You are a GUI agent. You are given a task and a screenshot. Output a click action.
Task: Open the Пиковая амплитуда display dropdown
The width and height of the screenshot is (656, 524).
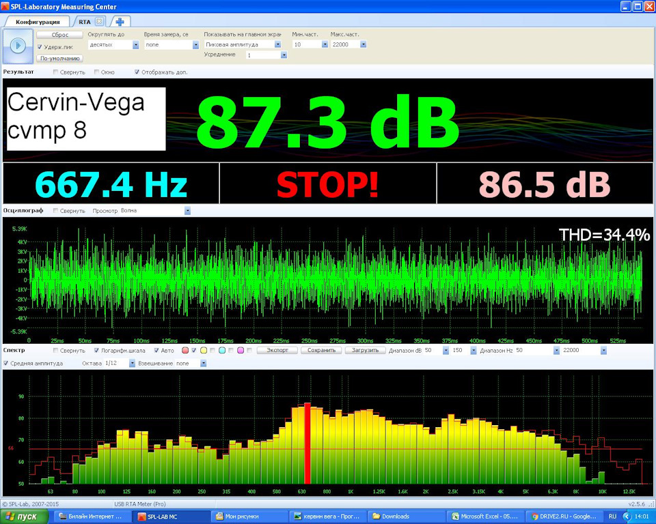(x=278, y=44)
